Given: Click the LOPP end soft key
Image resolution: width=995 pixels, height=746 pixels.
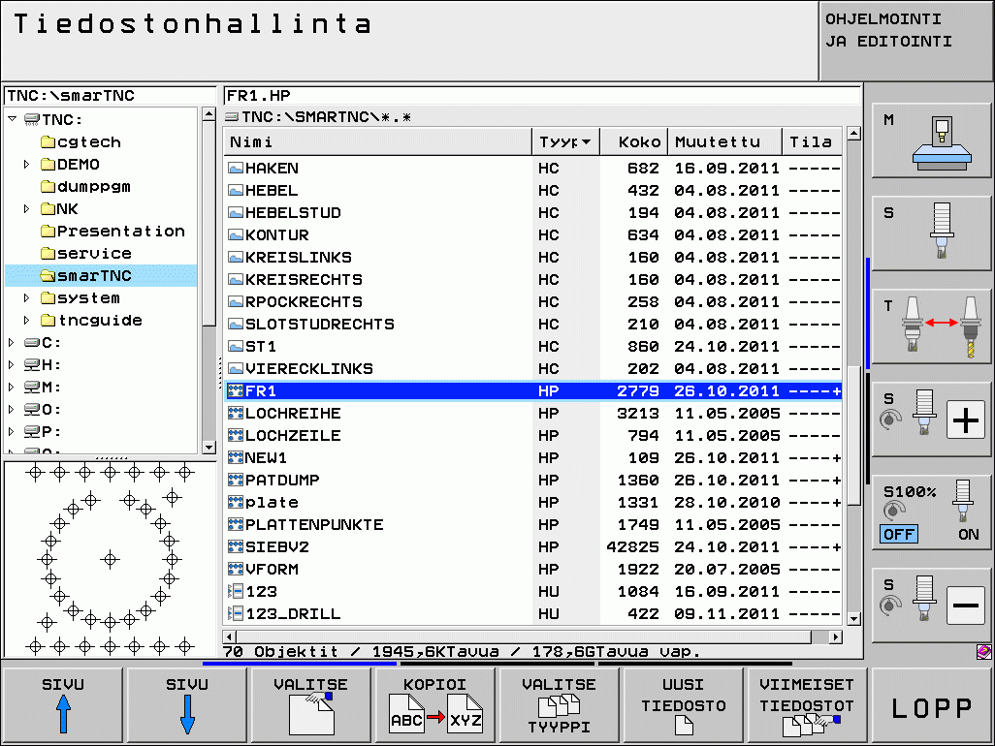Looking at the screenshot, I should pyautogui.click(x=932, y=704).
